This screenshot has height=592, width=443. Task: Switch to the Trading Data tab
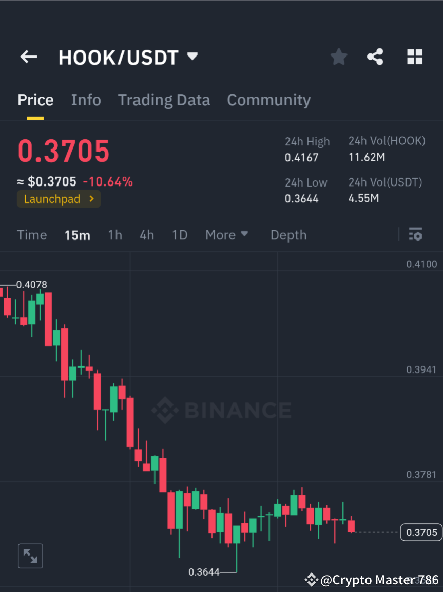click(x=164, y=100)
